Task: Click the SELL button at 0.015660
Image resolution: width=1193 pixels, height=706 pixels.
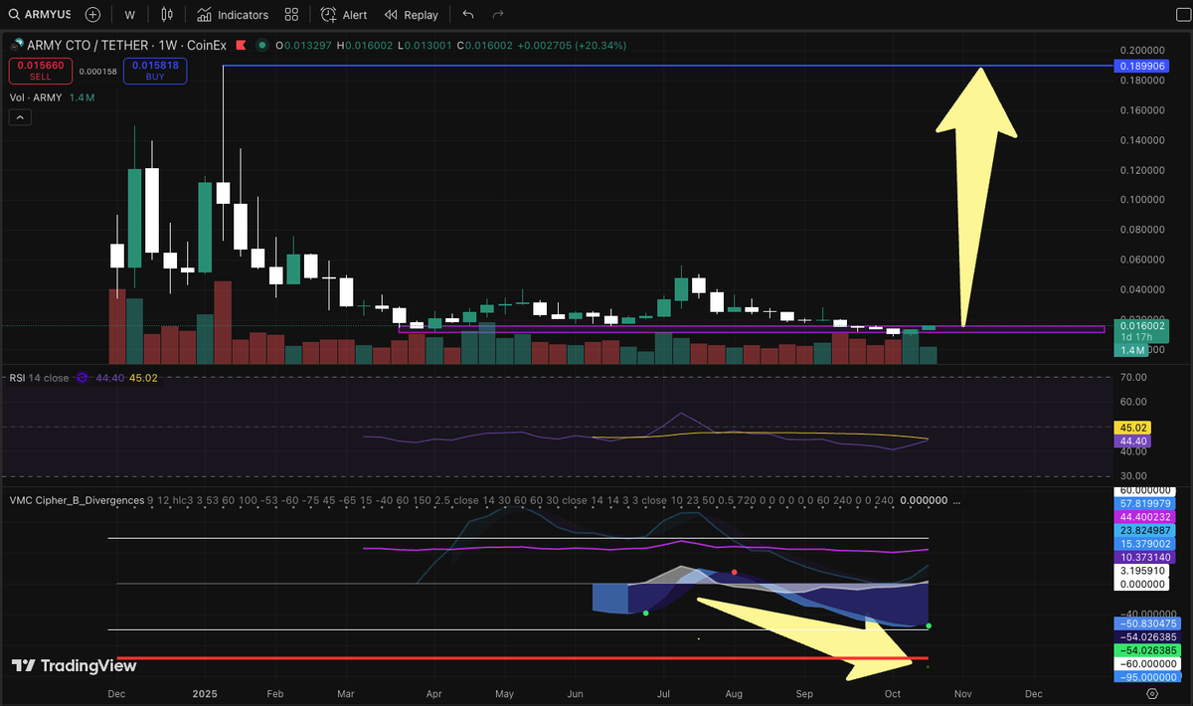Action: 40,70
